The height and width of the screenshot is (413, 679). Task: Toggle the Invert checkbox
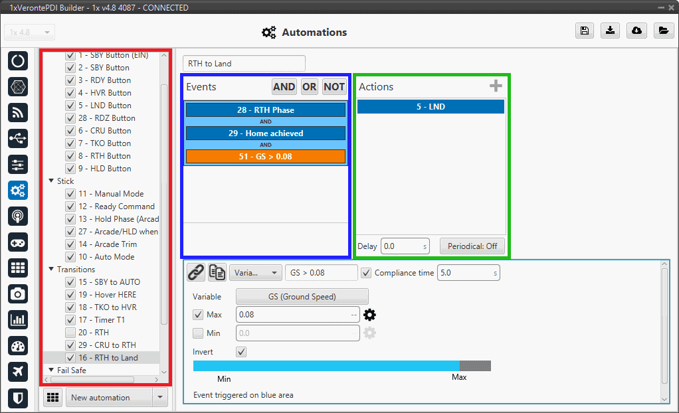pyautogui.click(x=241, y=352)
